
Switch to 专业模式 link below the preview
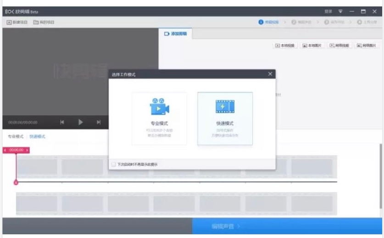coord(16,136)
